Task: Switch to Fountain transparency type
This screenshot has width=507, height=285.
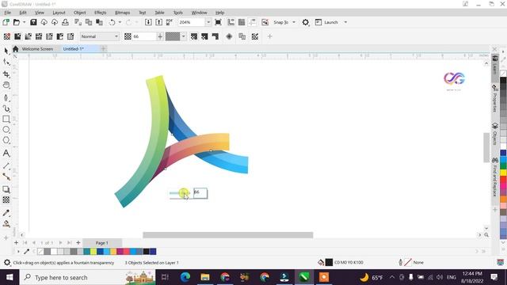Action: (x=29, y=36)
